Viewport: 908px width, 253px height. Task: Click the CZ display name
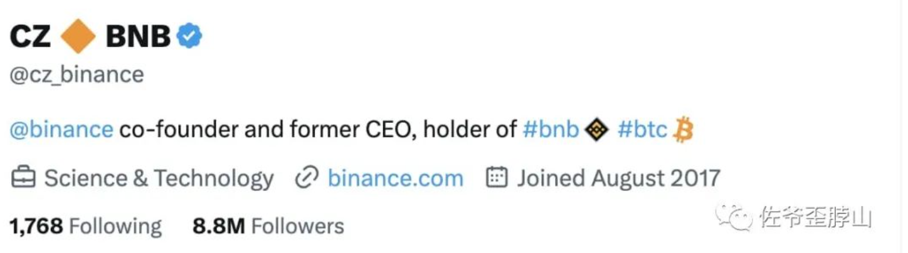click(x=30, y=37)
